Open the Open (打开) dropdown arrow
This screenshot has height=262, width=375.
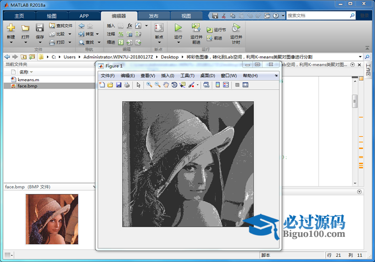click(x=25, y=42)
